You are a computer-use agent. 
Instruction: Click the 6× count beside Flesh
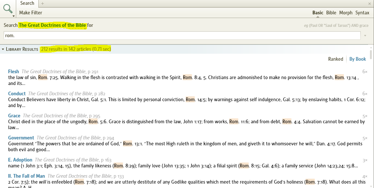tap(365, 72)
